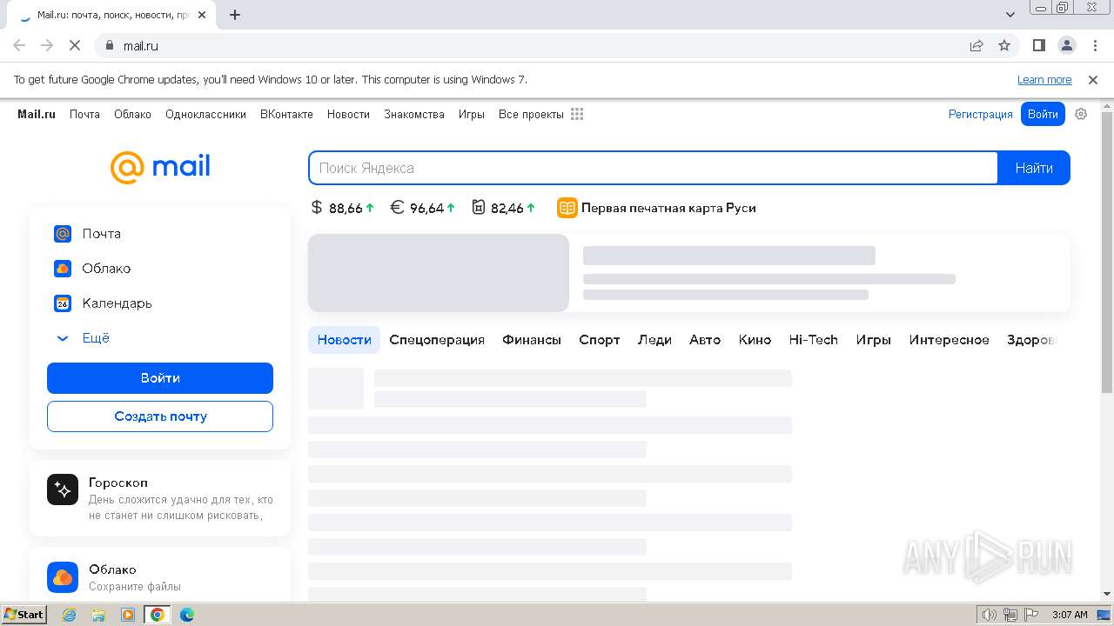Select the Интересное news tab

pos(950,340)
